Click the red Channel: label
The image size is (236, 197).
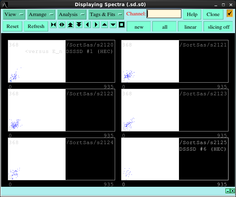(x=136, y=14)
